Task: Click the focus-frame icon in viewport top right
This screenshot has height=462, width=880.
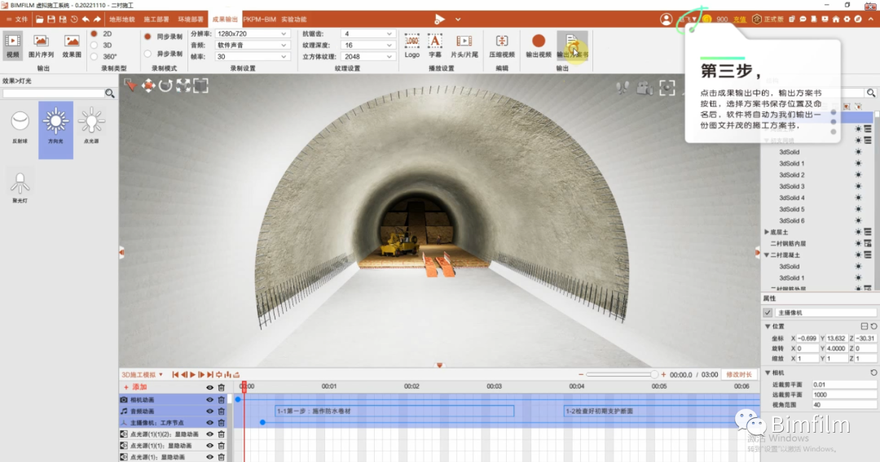Action: pyautogui.click(x=667, y=87)
